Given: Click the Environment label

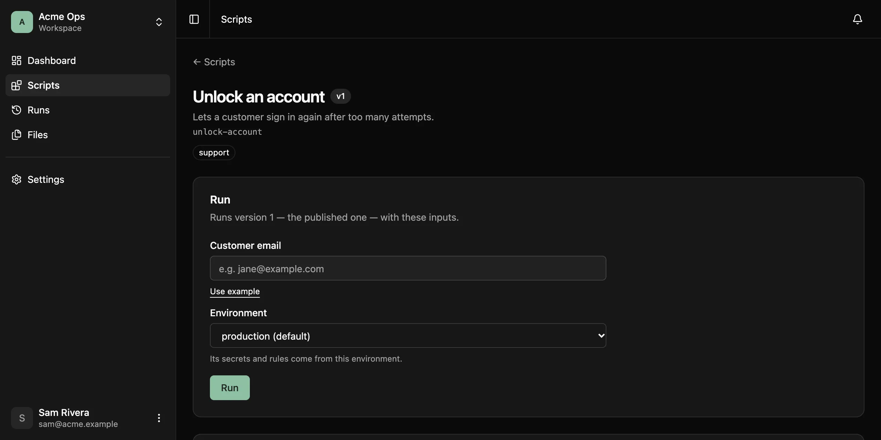Looking at the screenshot, I should coord(238,313).
